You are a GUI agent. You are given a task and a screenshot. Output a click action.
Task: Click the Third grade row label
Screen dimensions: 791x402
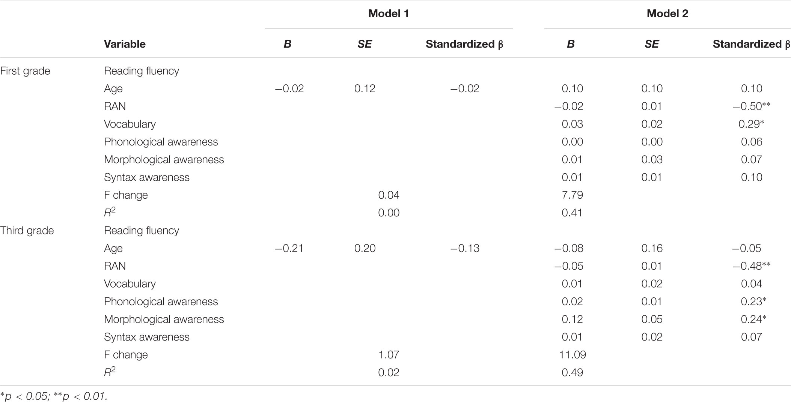click(27, 230)
